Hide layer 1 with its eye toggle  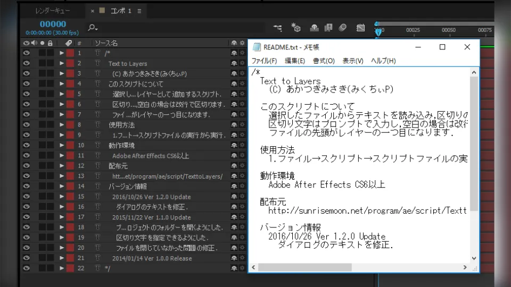(x=27, y=53)
